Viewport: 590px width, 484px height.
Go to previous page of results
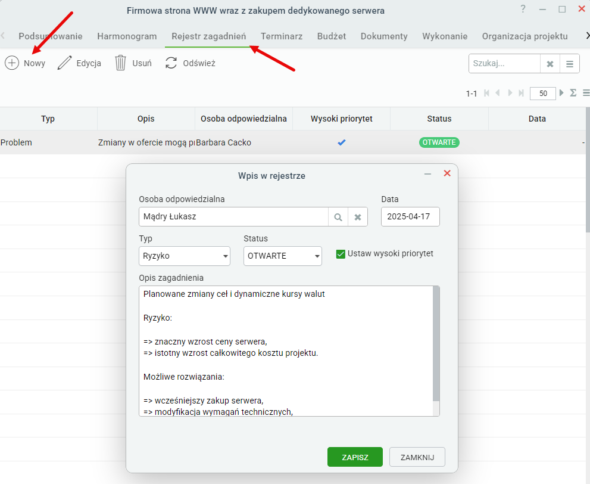498,93
